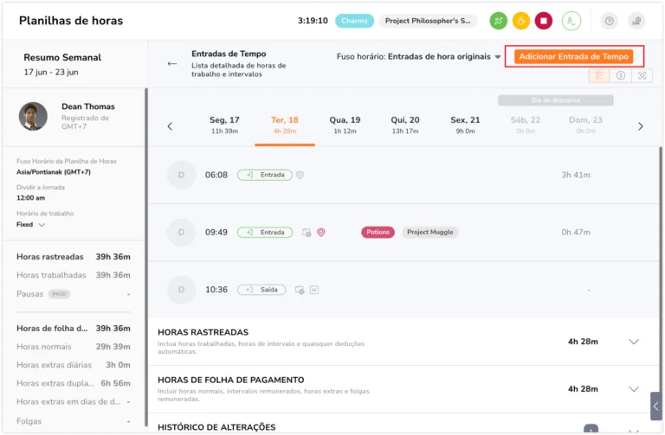Switch to the face capture view toggle
This screenshot has width=665, height=435.
pyautogui.click(x=642, y=75)
